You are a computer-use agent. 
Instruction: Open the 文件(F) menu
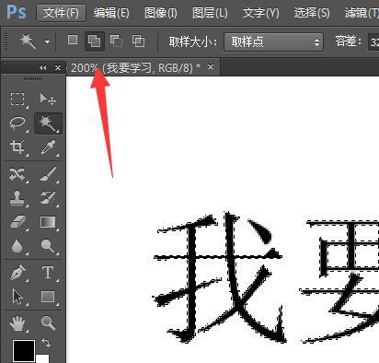pyautogui.click(x=61, y=13)
